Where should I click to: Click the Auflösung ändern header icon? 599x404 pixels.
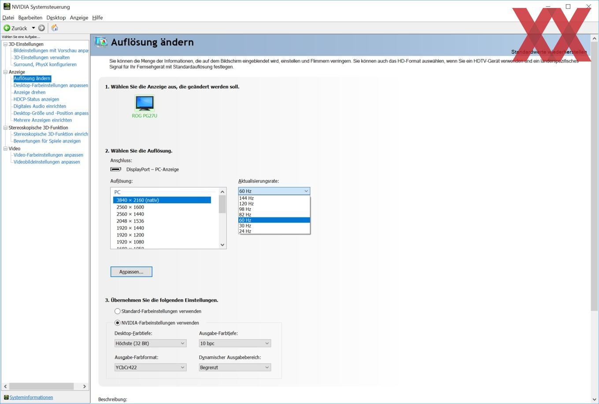click(x=101, y=42)
